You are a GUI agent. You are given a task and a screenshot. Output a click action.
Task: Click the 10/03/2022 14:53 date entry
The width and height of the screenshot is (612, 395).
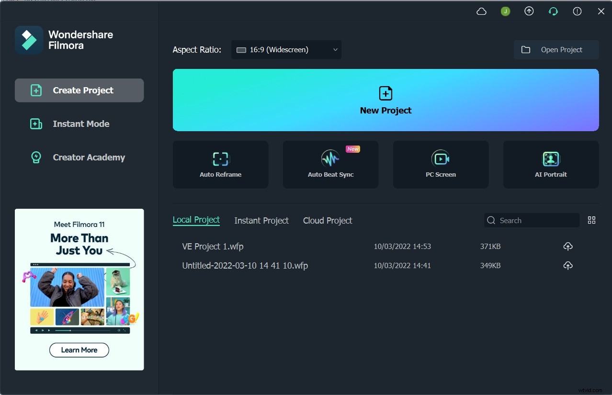pos(402,247)
